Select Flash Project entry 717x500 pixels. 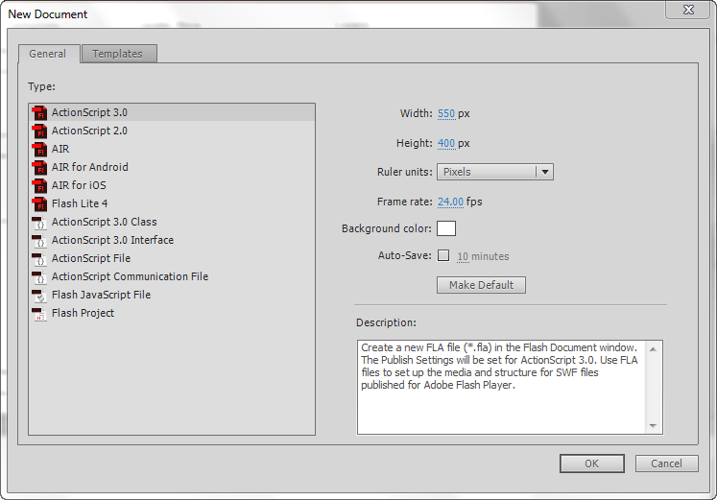172,314
